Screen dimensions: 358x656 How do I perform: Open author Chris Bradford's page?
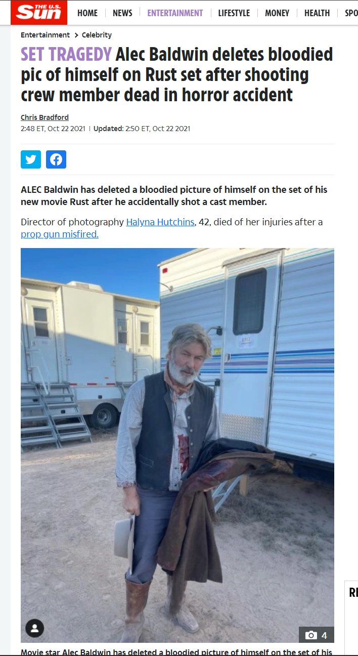click(x=44, y=117)
